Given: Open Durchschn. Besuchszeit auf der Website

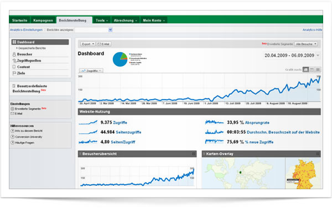Looking at the screenshot, I should pos(283,132).
